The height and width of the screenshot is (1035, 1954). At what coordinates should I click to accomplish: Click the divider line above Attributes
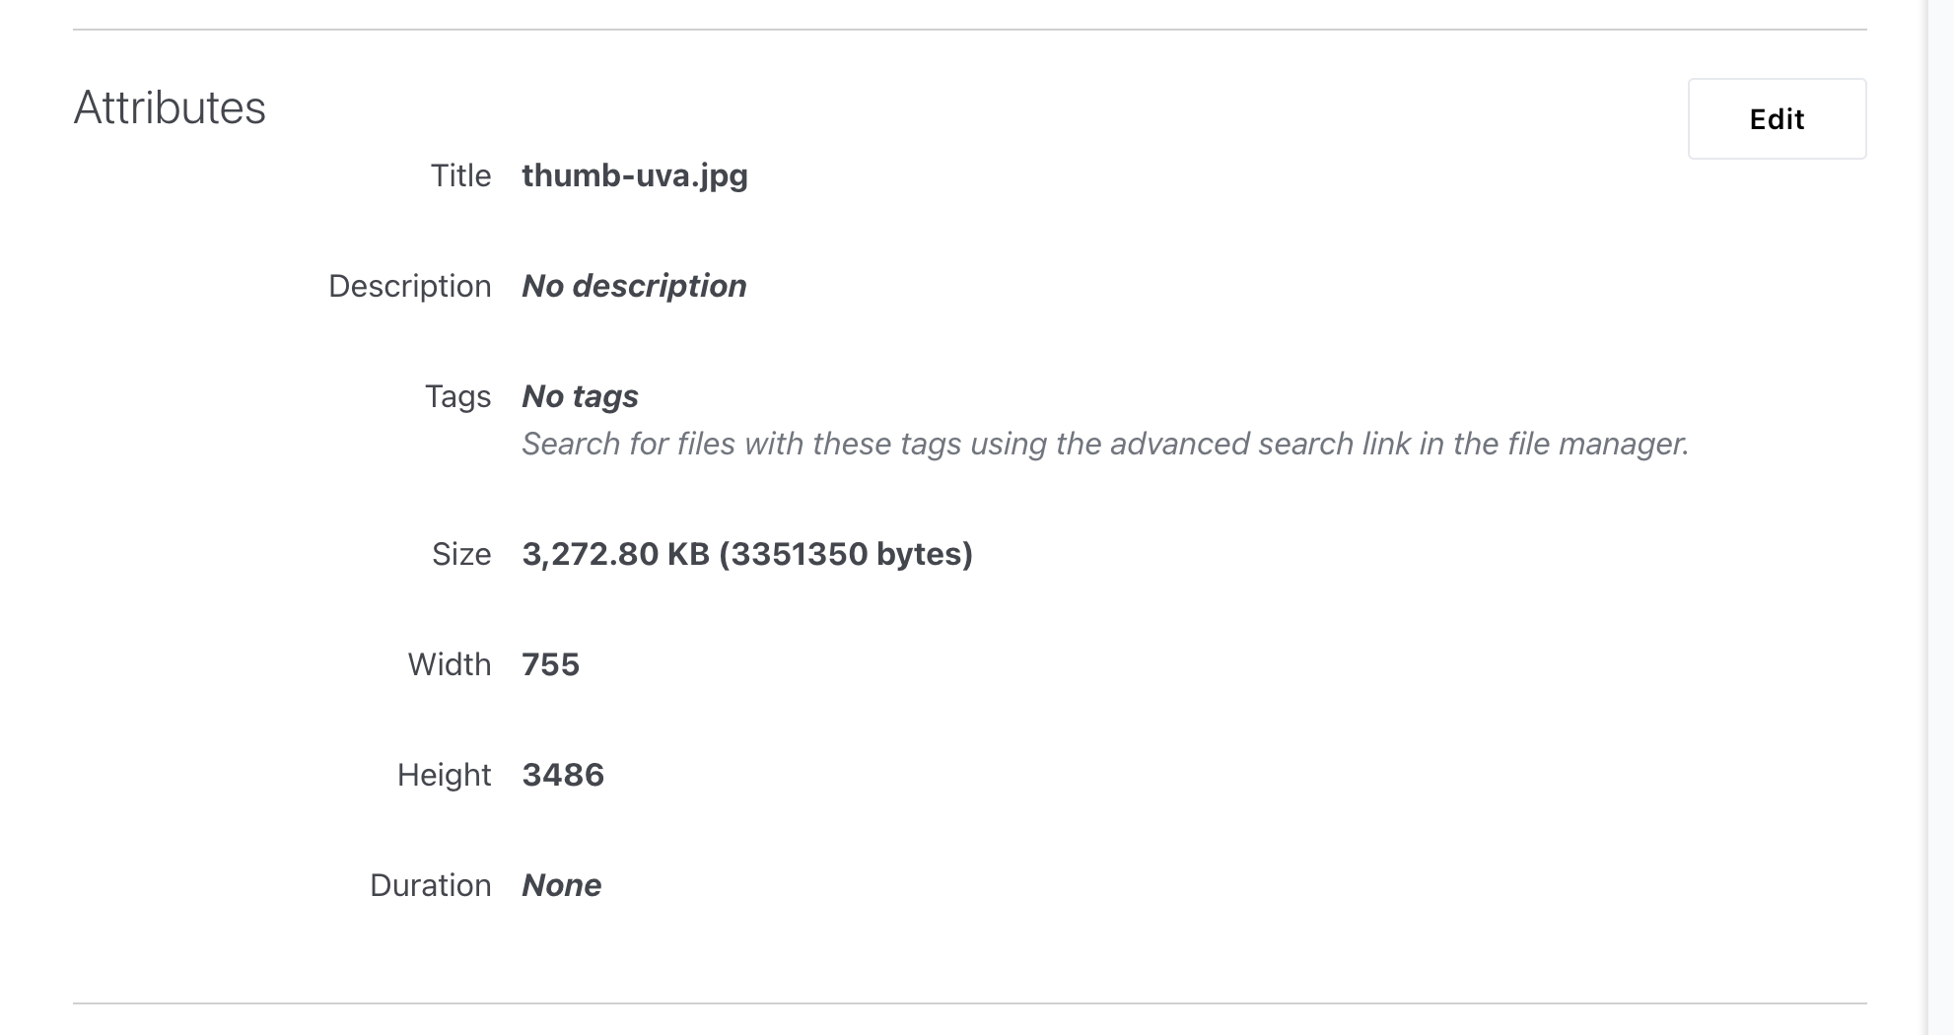pos(970,30)
